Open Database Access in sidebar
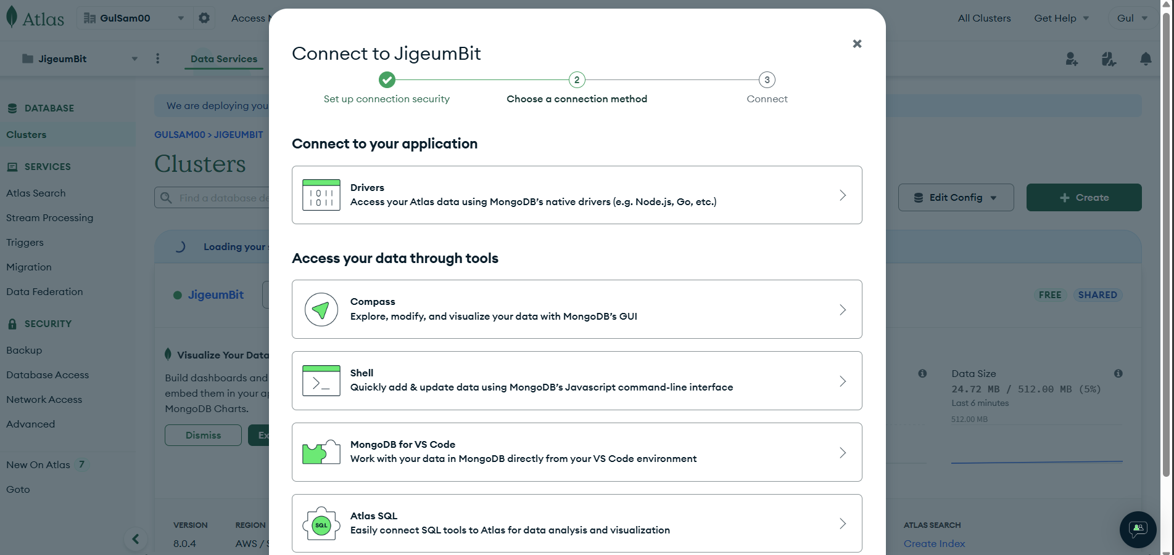The width and height of the screenshot is (1174, 555). pyautogui.click(x=48, y=375)
